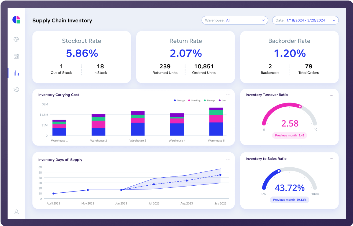The height and width of the screenshot is (226, 353).
Task: Toggle the Damage legend series
Action: tap(209, 100)
